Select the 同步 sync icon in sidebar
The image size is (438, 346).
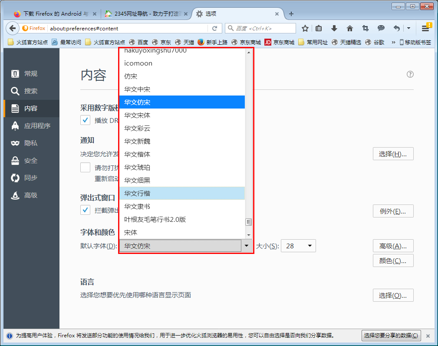click(15, 178)
